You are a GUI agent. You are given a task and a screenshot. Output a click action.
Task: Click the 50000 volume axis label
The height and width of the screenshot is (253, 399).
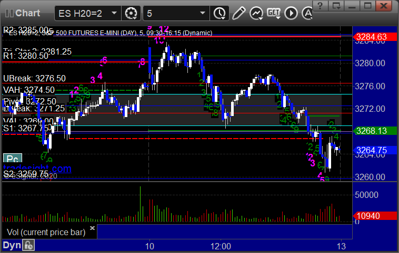[x=366, y=195]
